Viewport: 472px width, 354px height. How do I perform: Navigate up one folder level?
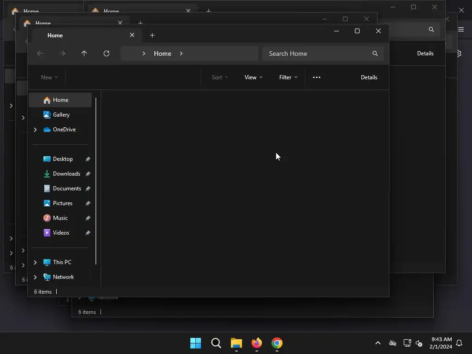[x=84, y=53]
